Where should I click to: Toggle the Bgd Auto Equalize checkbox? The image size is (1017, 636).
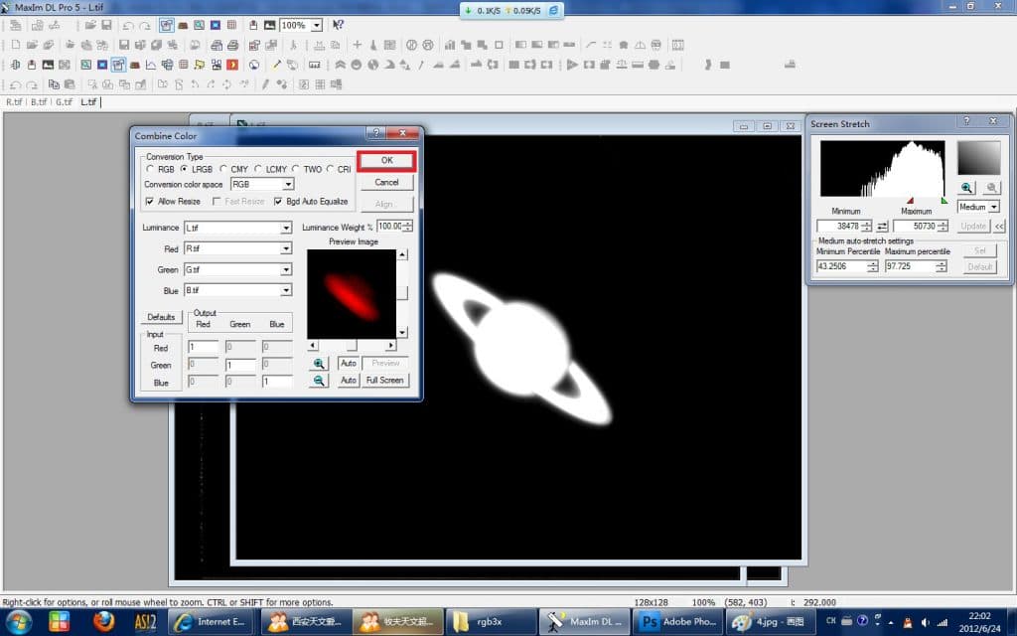point(278,202)
